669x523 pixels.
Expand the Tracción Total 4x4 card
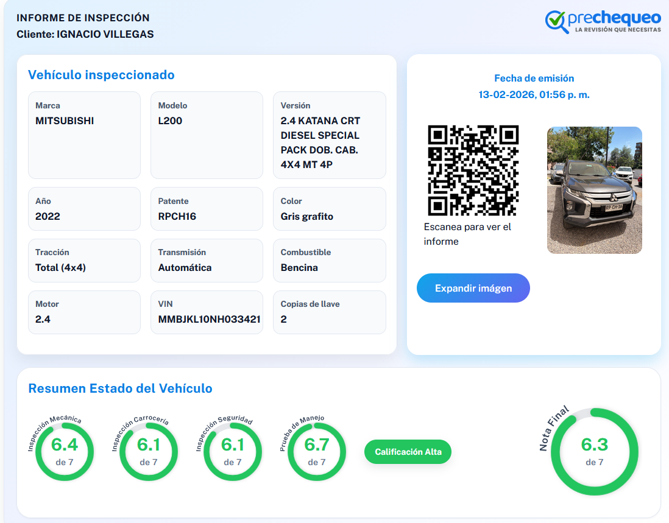pyautogui.click(x=84, y=260)
